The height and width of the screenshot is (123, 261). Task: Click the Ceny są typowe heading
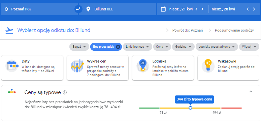coord(43,92)
